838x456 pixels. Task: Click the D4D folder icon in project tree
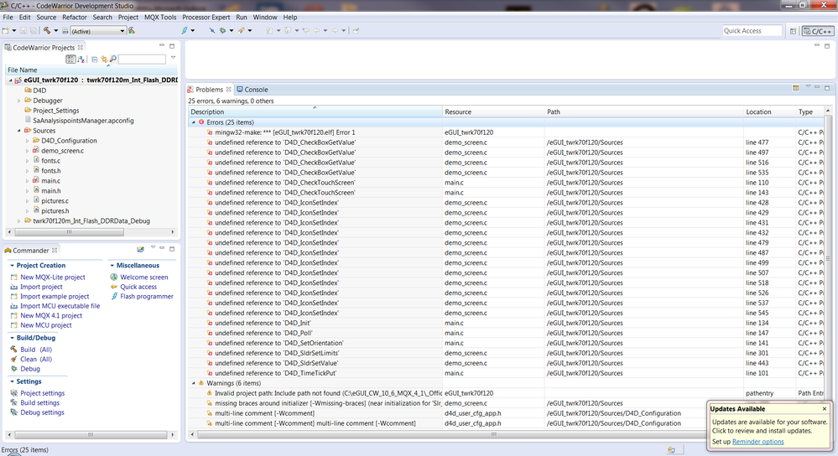click(x=29, y=91)
